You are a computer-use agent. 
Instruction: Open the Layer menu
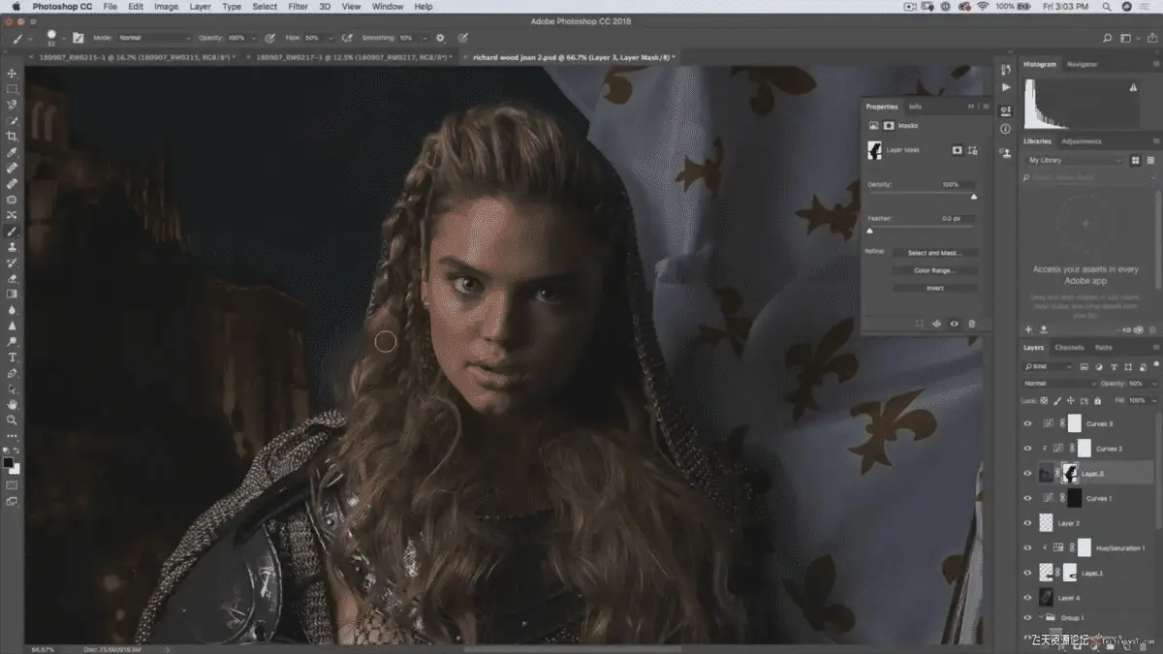[200, 7]
